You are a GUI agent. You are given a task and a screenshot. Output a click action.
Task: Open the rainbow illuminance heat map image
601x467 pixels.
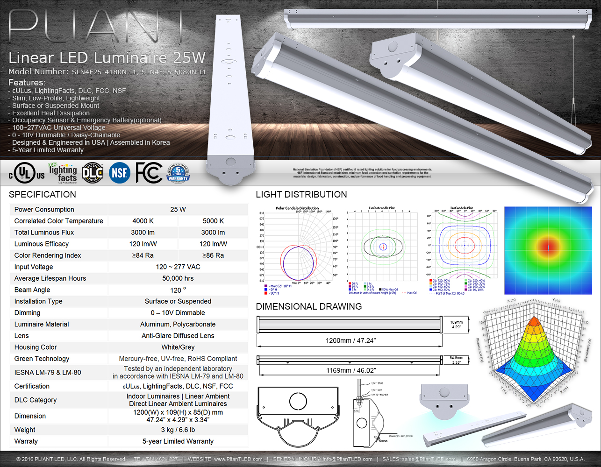[548, 250]
